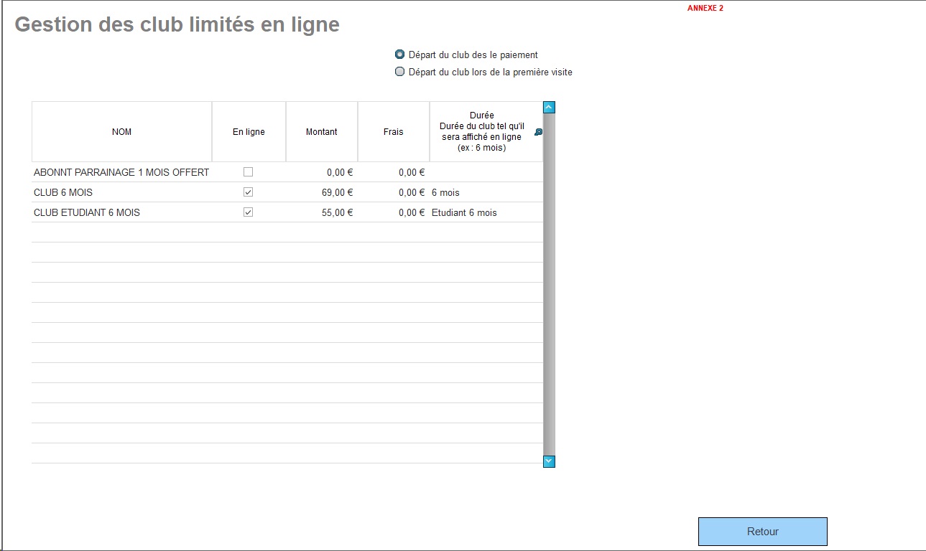The width and height of the screenshot is (926, 551).
Task: Click the Montant column header
Action: pos(321,131)
